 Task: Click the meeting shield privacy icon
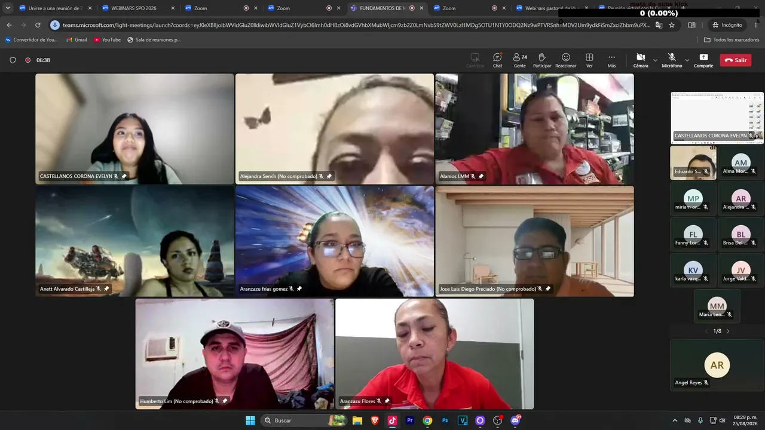(x=13, y=60)
